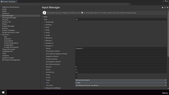Image resolution: width=169 pixels, height=95 pixels.
Task: Expand the Mouse ScrollWheel axis entry
Action: click(x=45, y=88)
